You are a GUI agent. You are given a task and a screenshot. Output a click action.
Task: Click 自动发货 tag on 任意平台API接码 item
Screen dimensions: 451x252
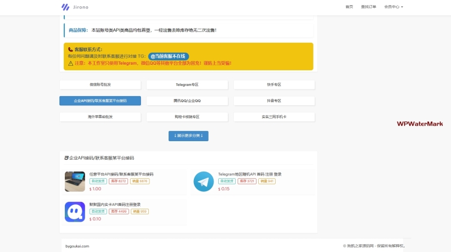click(x=98, y=181)
